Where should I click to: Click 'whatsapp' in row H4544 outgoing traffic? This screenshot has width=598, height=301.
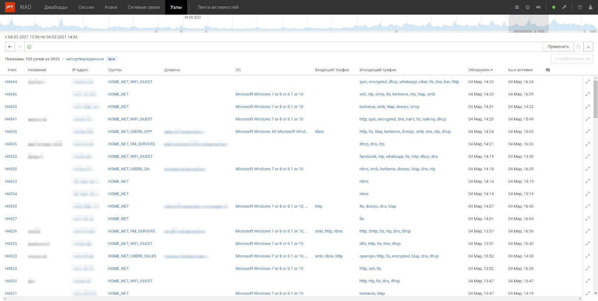(x=408, y=82)
